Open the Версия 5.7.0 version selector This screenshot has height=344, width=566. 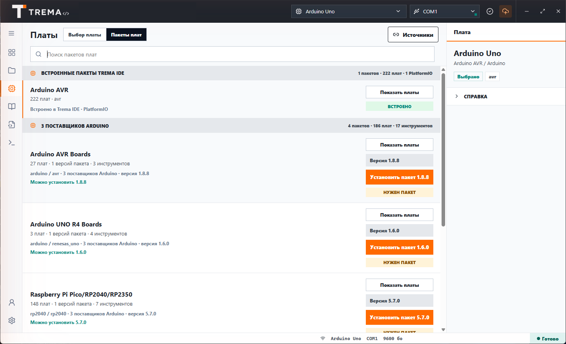tap(400, 301)
